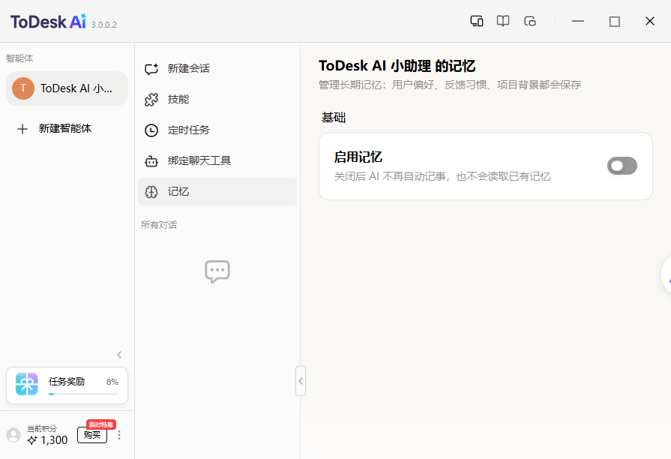Click the task reward progress bar
671x459 pixels.
point(83,394)
